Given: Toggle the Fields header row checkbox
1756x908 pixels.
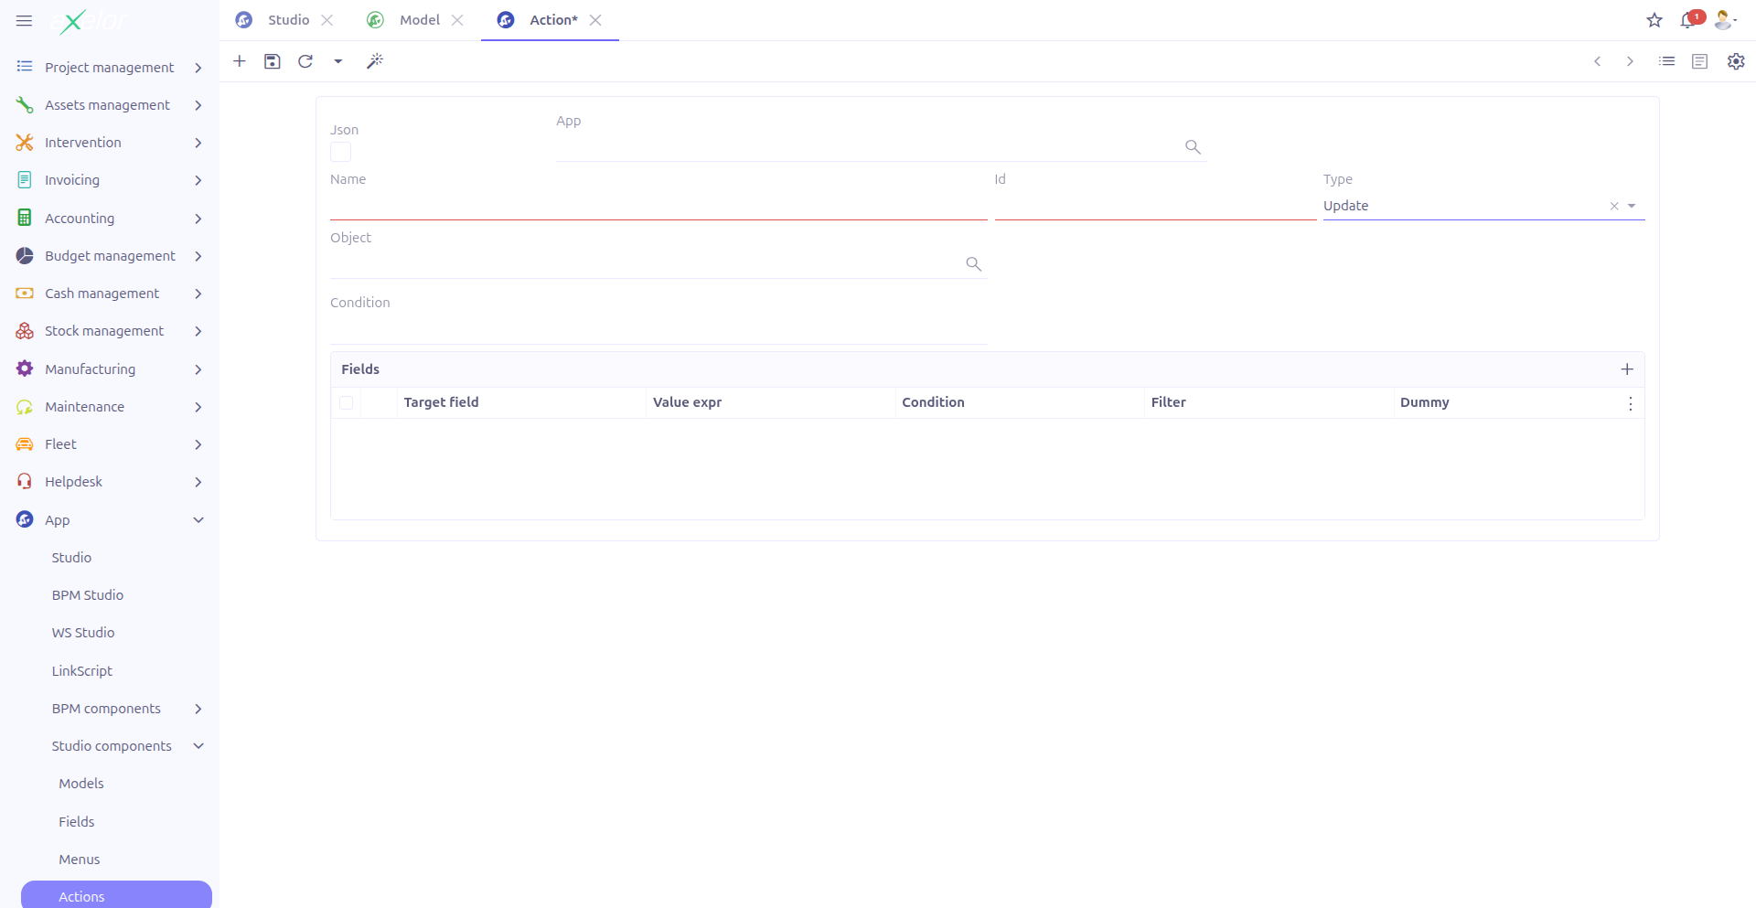Looking at the screenshot, I should pyautogui.click(x=347, y=402).
